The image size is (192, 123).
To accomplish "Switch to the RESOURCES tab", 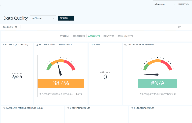I will pyautogui.click(x=79, y=36).
